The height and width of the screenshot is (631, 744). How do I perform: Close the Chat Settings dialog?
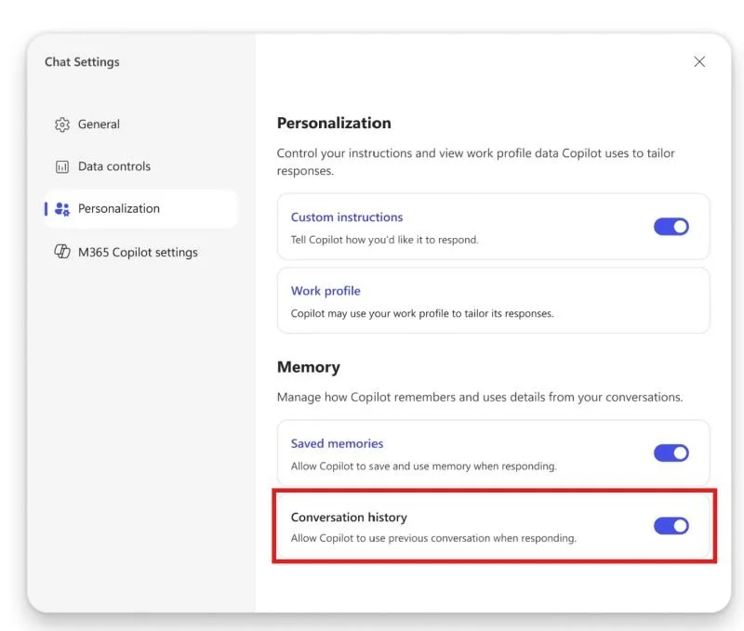699,62
